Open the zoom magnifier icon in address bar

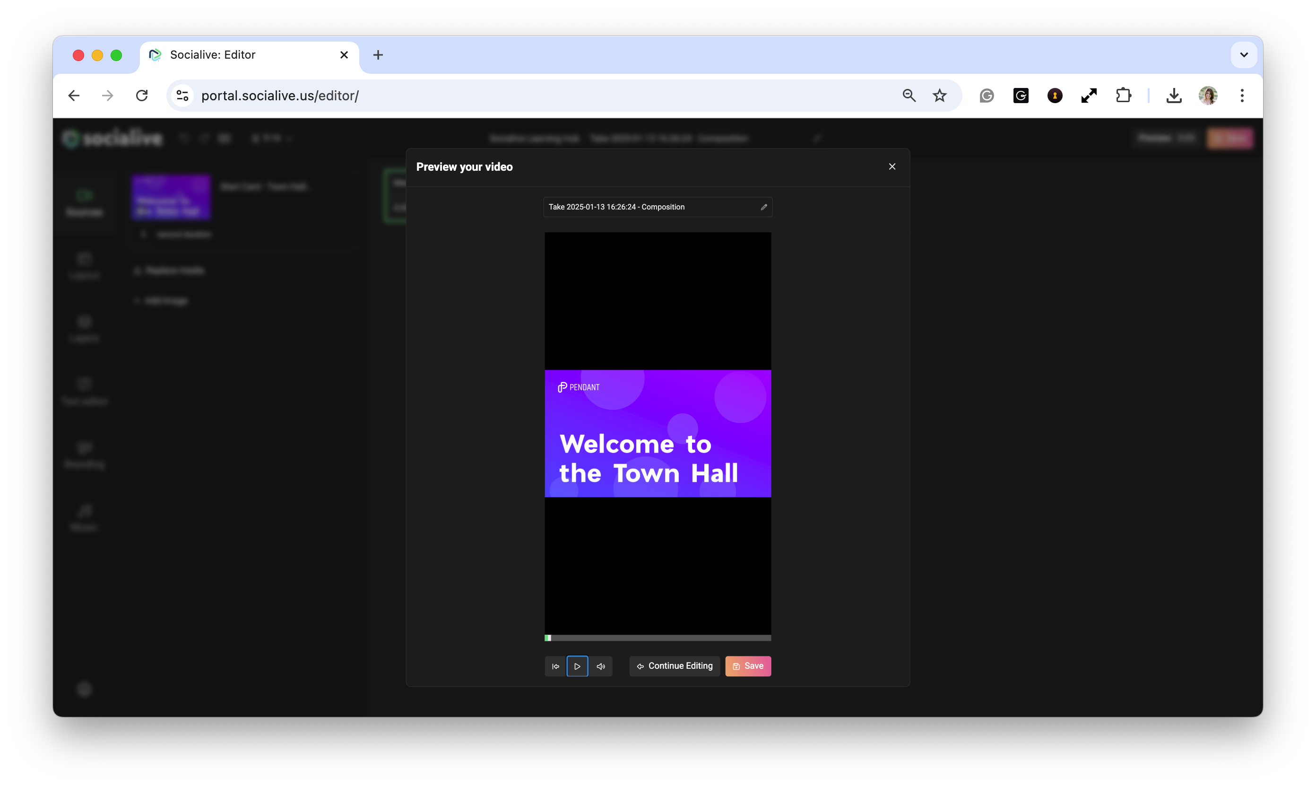pos(909,96)
